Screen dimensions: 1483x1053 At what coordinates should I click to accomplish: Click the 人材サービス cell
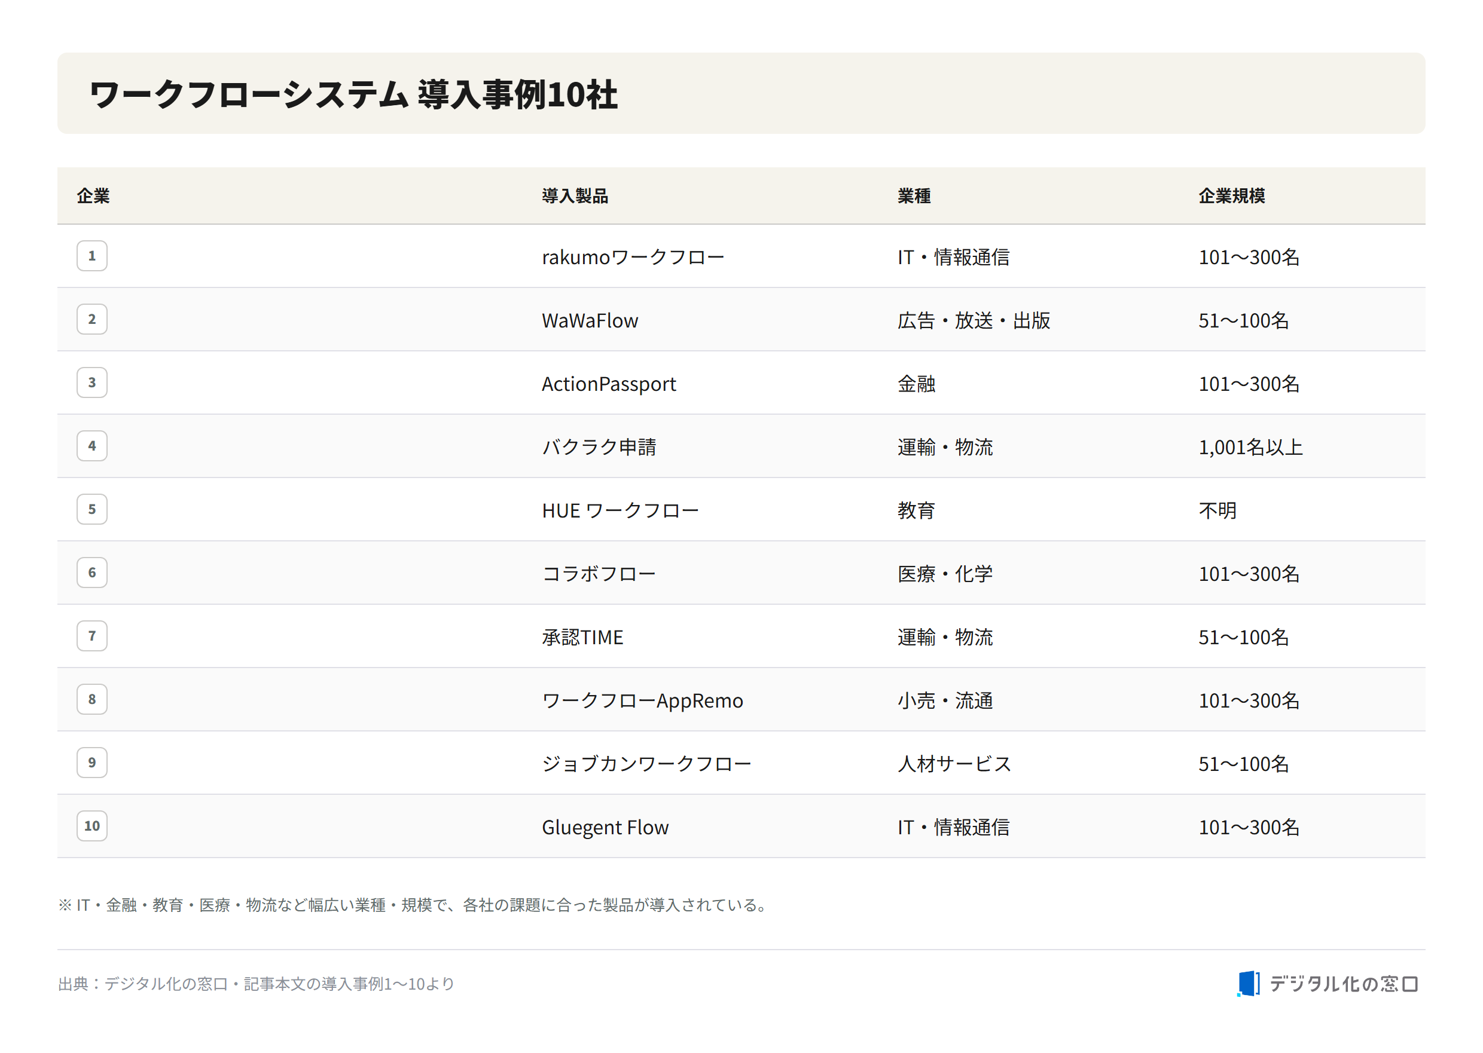pos(954,764)
